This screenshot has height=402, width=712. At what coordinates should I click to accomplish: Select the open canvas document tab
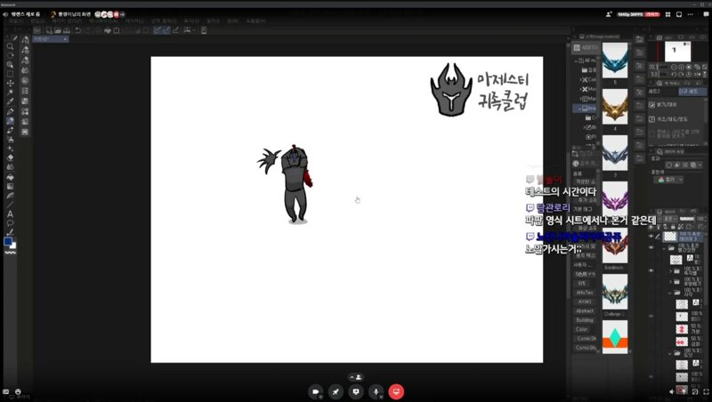pyautogui.click(x=49, y=39)
